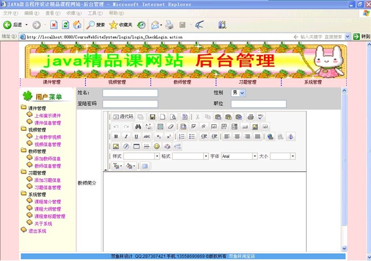Click Paste as plain text icon
Image resolution: width=371 pixels, height=261 pixels.
pos(228,117)
